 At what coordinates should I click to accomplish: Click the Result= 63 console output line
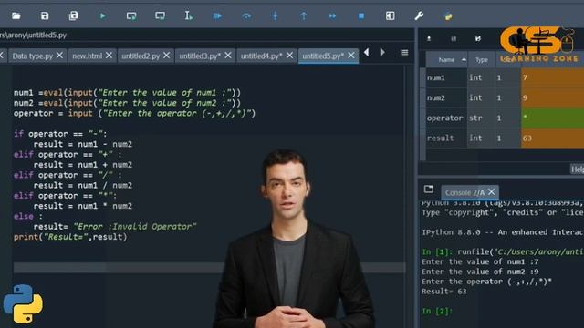[444, 292]
